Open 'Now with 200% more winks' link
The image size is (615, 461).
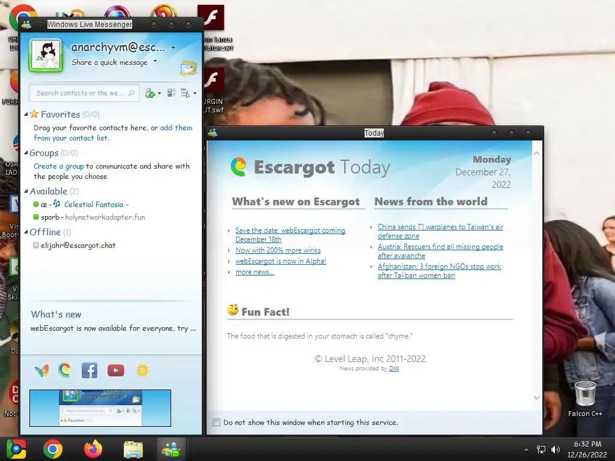[278, 250]
